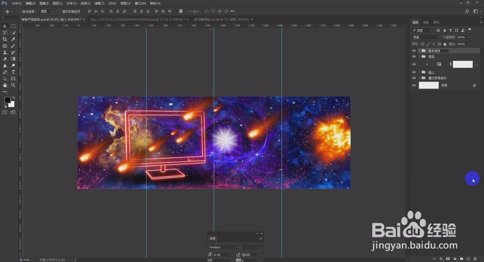Open the layer filter 类型 dropdown
Screen dimensions: 484x262
coord(423,31)
